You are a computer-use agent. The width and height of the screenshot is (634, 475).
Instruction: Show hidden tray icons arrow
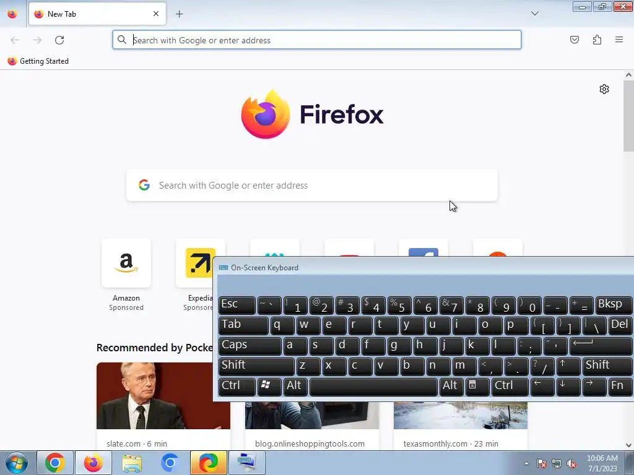click(526, 463)
